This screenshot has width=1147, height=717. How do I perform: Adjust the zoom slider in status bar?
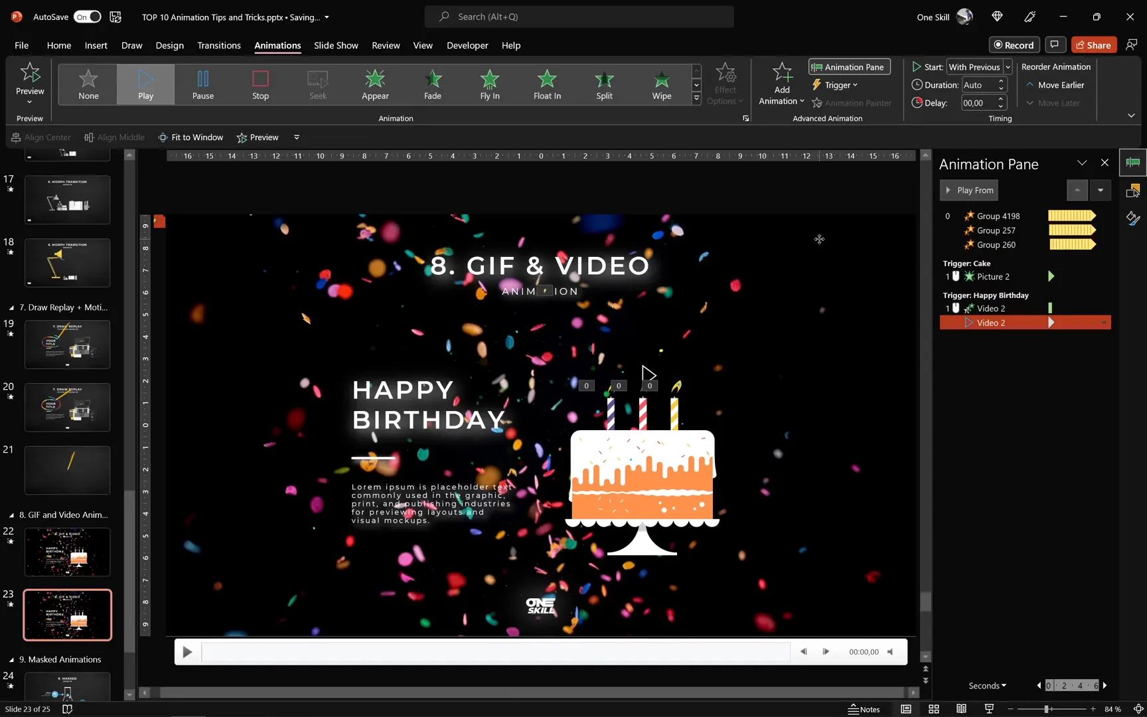click(x=1047, y=709)
